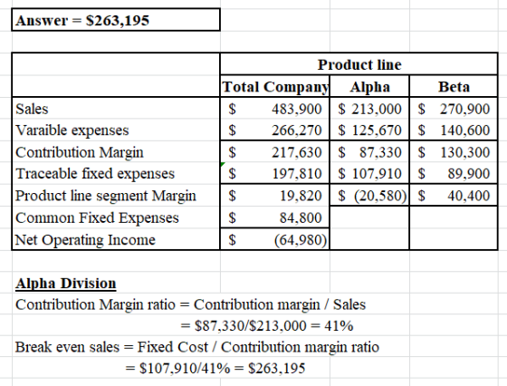Image resolution: width=507 pixels, height=386 pixels.
Task: Select the Beta column header
Action: tap(454, 86)
